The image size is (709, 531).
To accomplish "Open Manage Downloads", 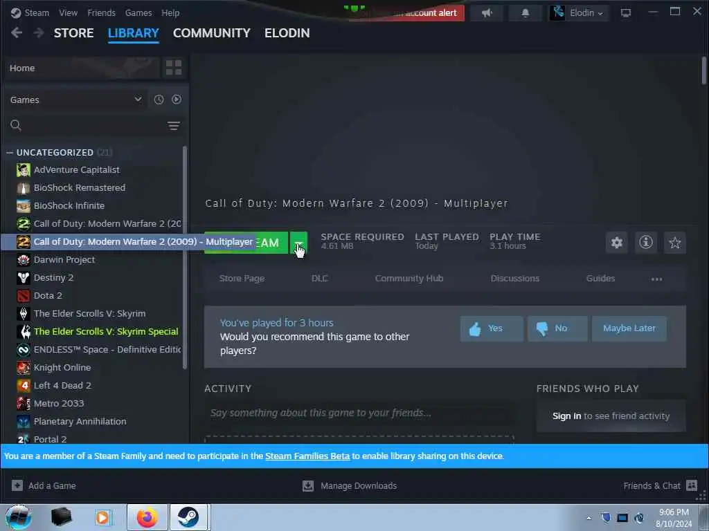I will (350, 485).
